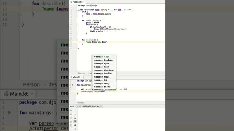Click the Up the stack trace arrow
Image resolution: width=234 pixels, height=131 pixels.
75,110
